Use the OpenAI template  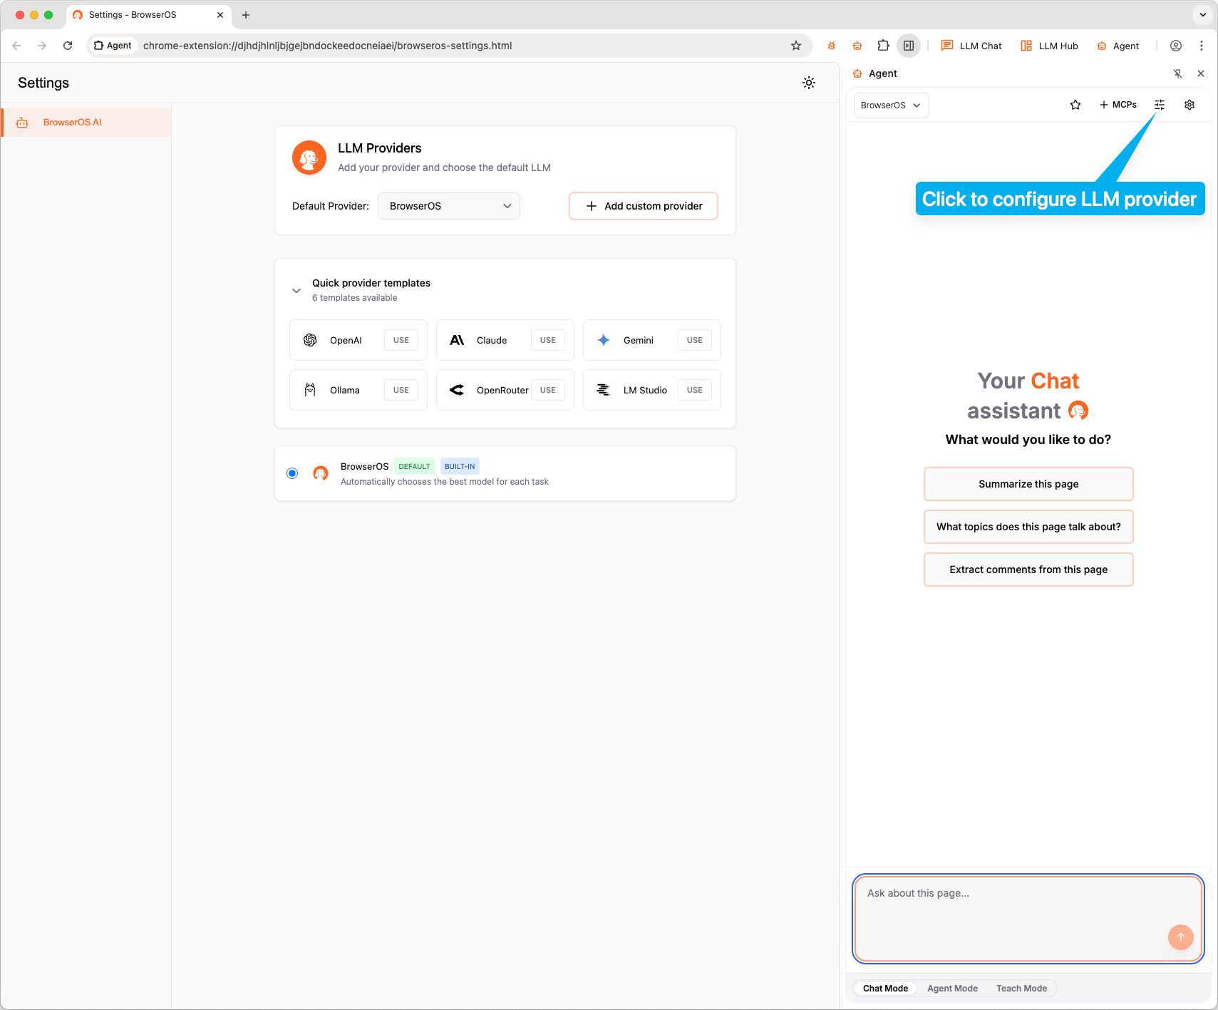tap(401, 340)
